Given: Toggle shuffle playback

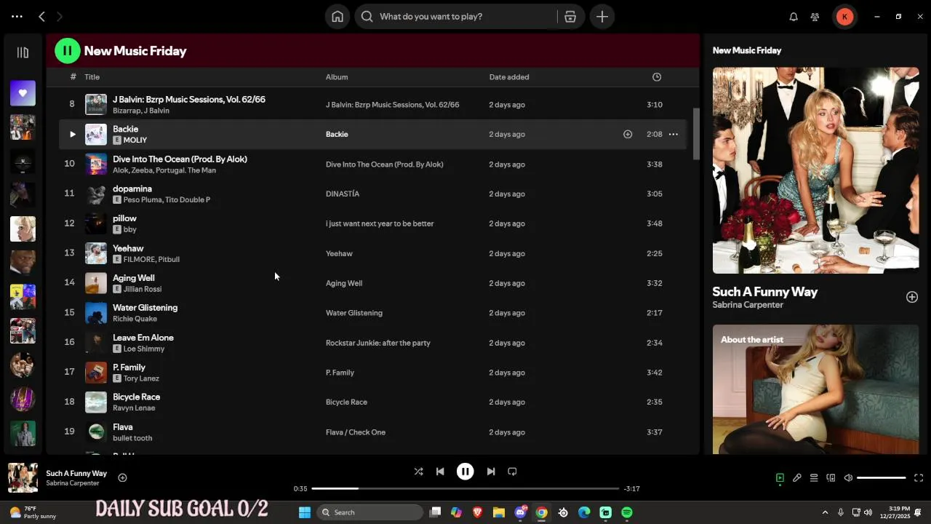Looking at the screenshot, I should click(x=418, y=472).
